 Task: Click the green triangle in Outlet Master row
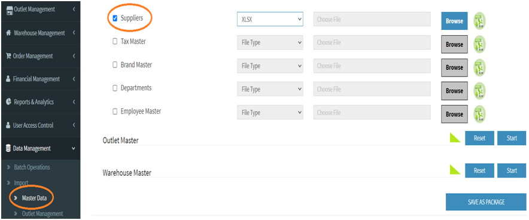pos(455,137)
